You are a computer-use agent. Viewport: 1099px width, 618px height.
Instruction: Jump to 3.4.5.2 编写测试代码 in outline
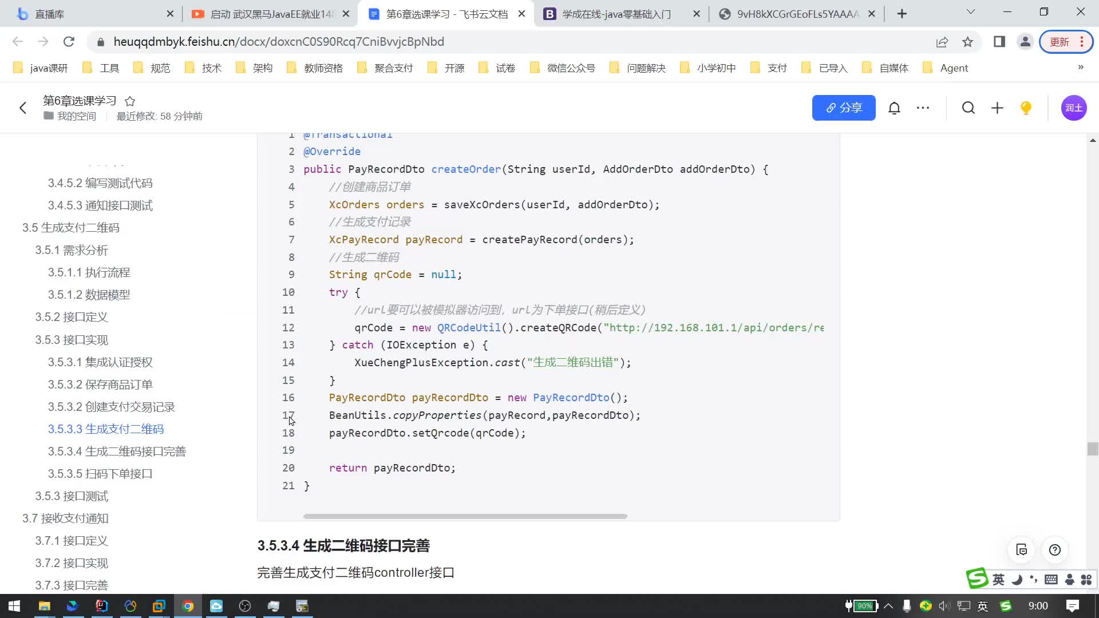[x=100, y=183]
